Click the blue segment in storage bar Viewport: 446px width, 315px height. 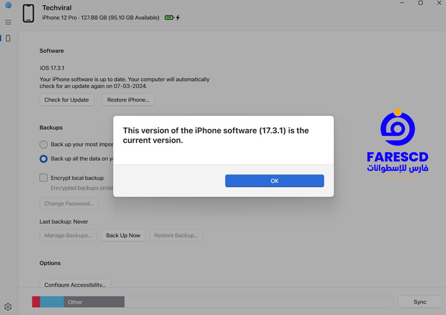point(52,302)
